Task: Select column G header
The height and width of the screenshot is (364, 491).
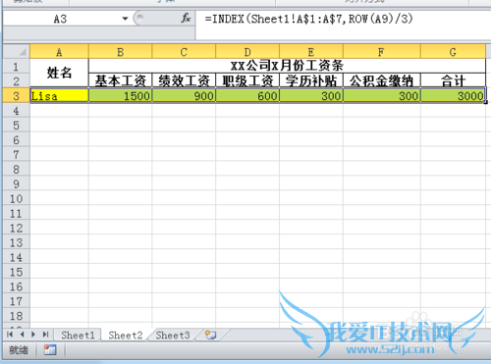Action: (453, 52)
